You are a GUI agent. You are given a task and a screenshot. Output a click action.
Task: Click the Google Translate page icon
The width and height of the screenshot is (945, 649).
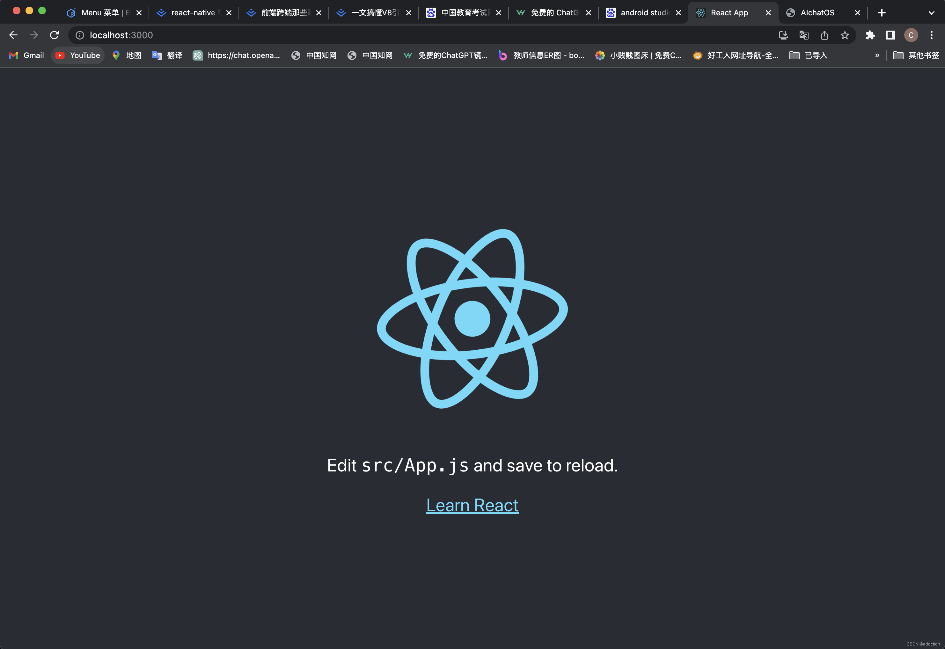point(804,35)
